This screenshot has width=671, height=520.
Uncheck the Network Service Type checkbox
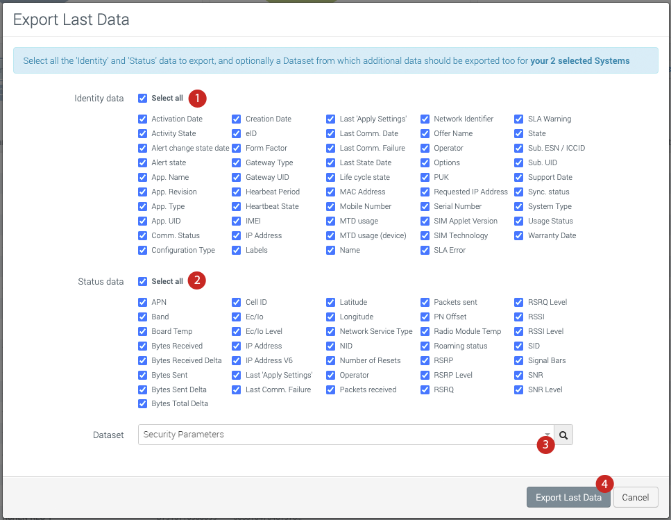coord(331,331)
